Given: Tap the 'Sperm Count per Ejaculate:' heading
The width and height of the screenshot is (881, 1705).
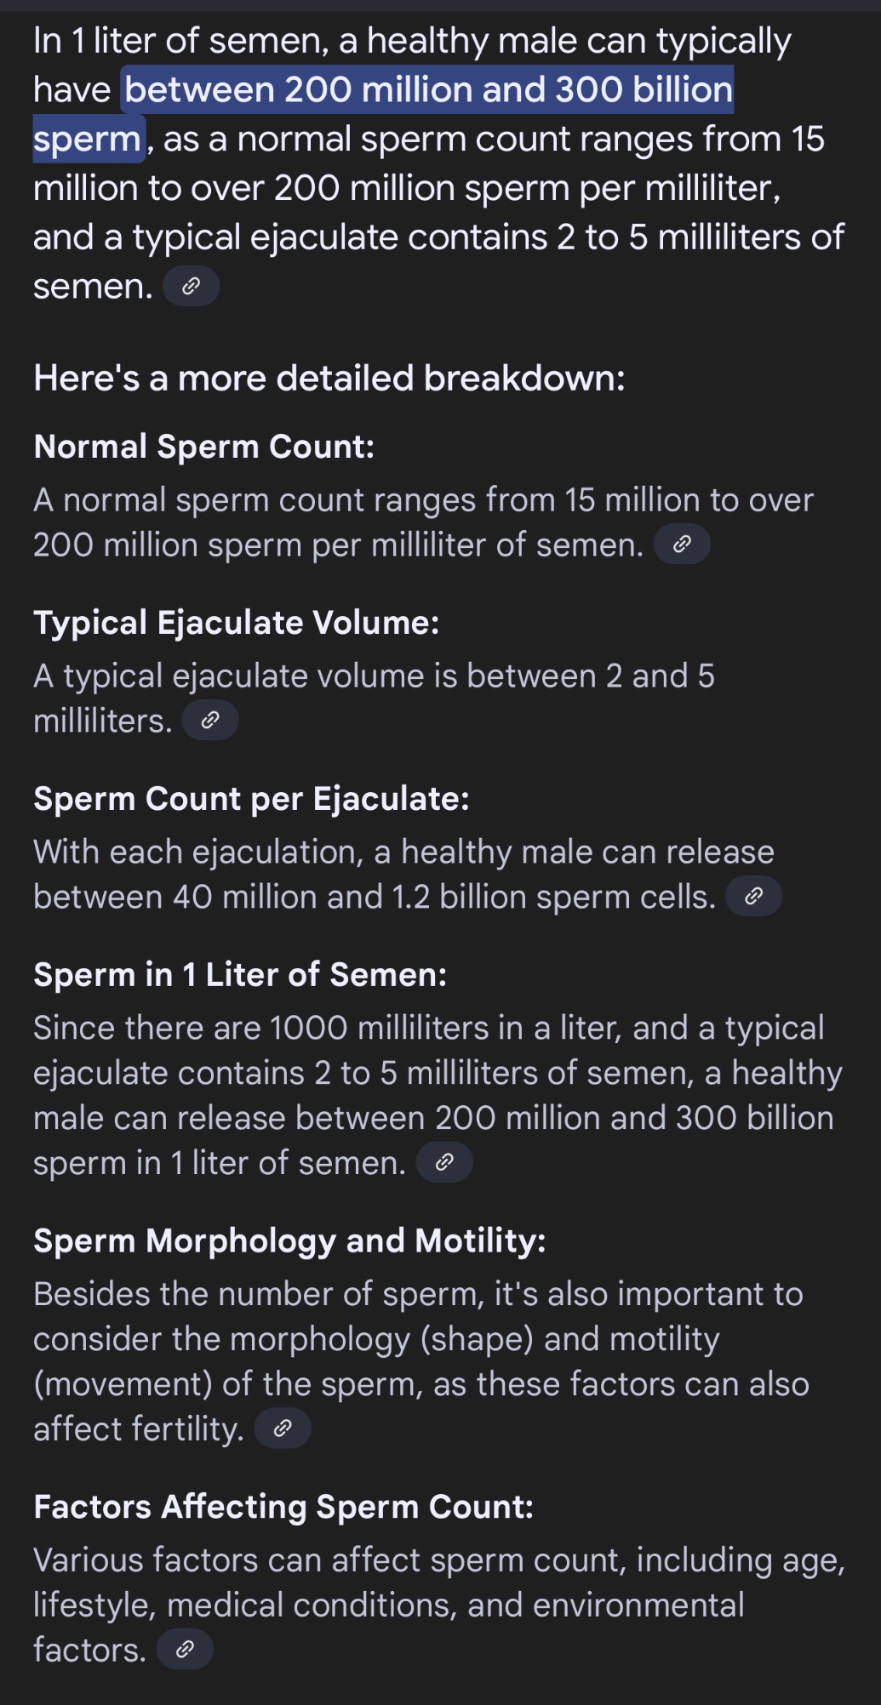Looking at the screenshot, I should [x=251, y=799].
